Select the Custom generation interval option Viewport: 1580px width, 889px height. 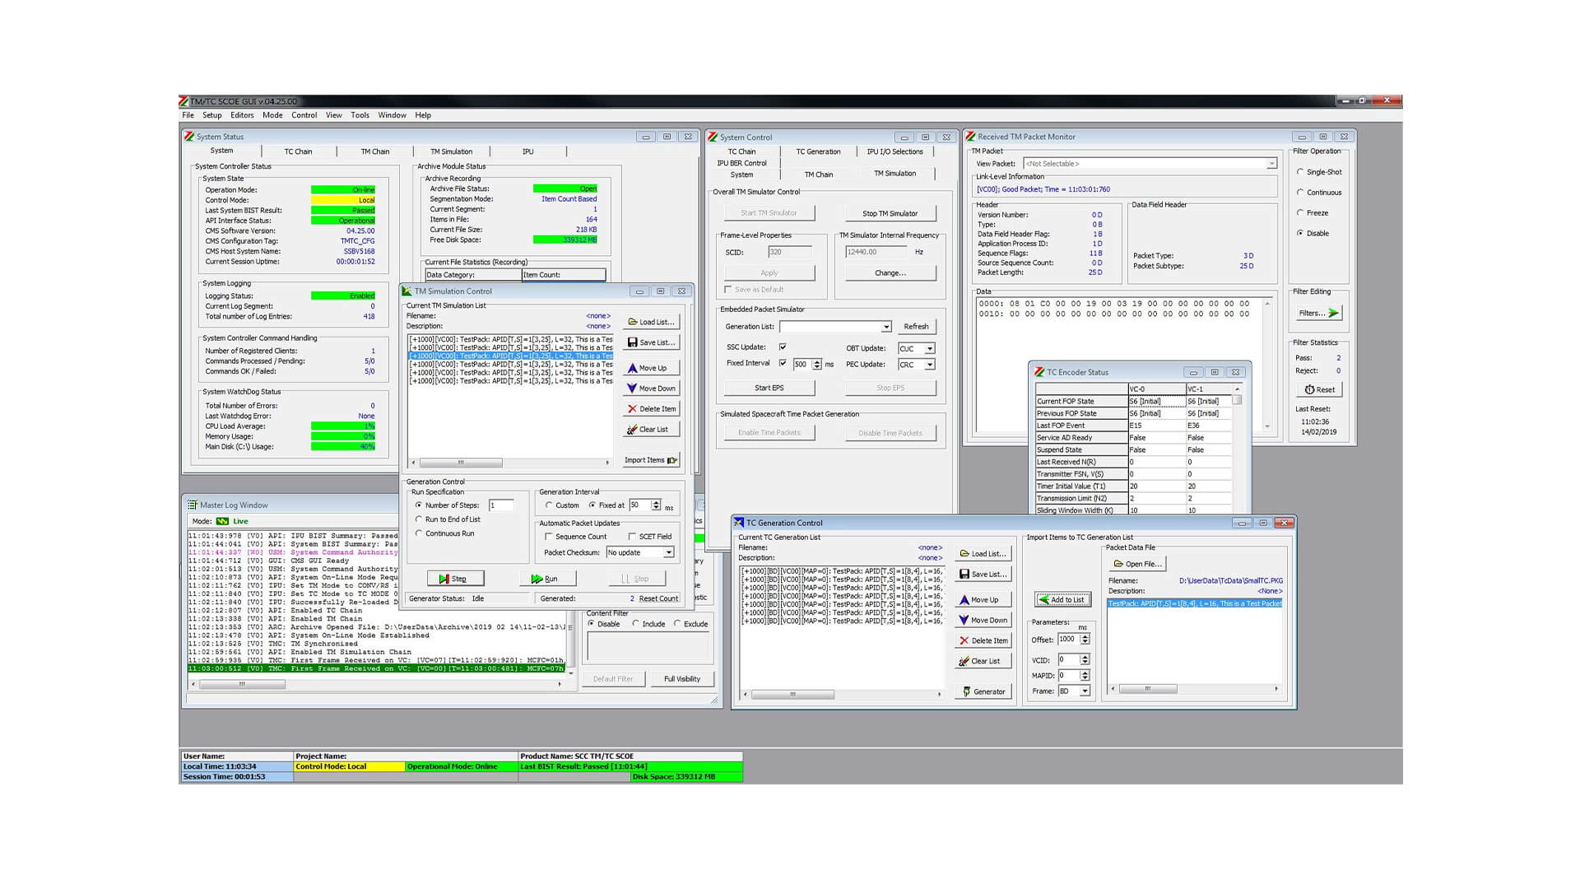tap(549, 505)
